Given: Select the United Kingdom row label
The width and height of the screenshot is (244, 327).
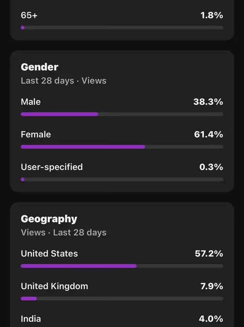Looking at the screenshot, I should (55, 286).
